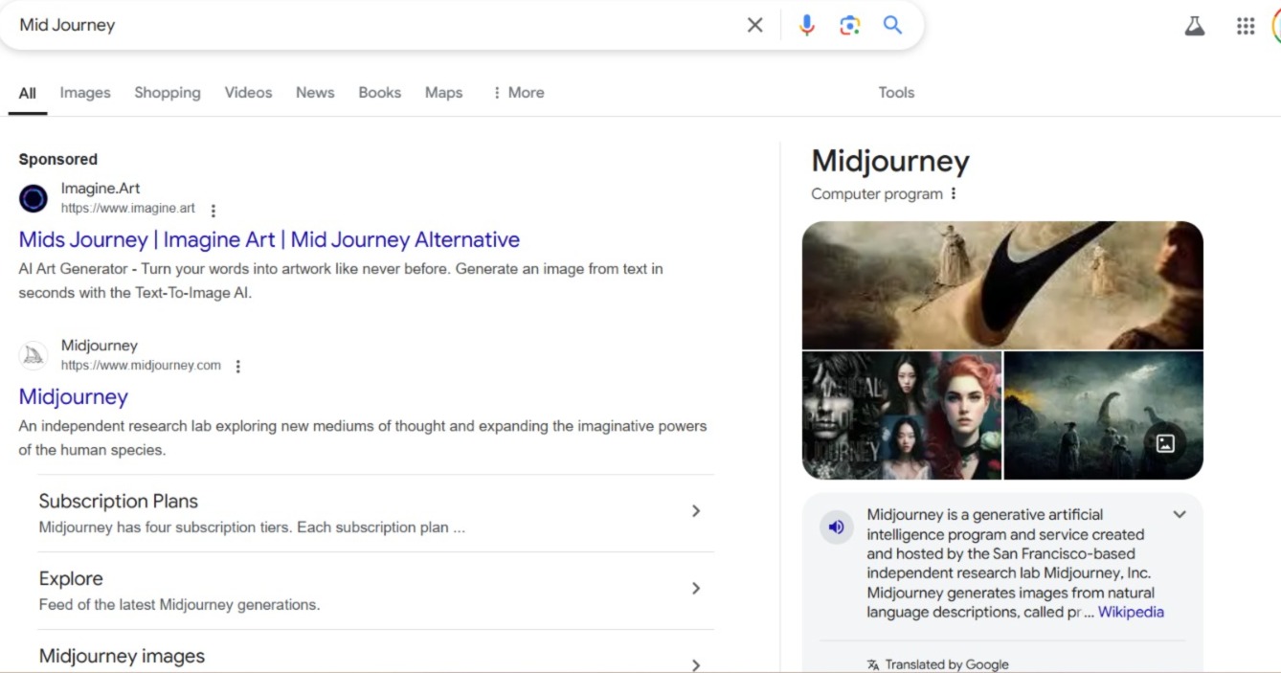Click the Imagine.Art favicon

(x=34, y=198)
